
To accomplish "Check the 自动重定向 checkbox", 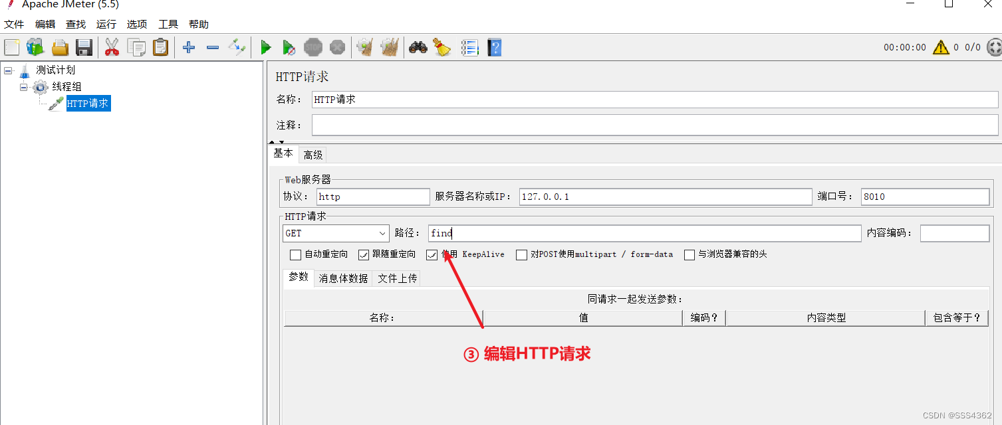I will click(296, 254).
